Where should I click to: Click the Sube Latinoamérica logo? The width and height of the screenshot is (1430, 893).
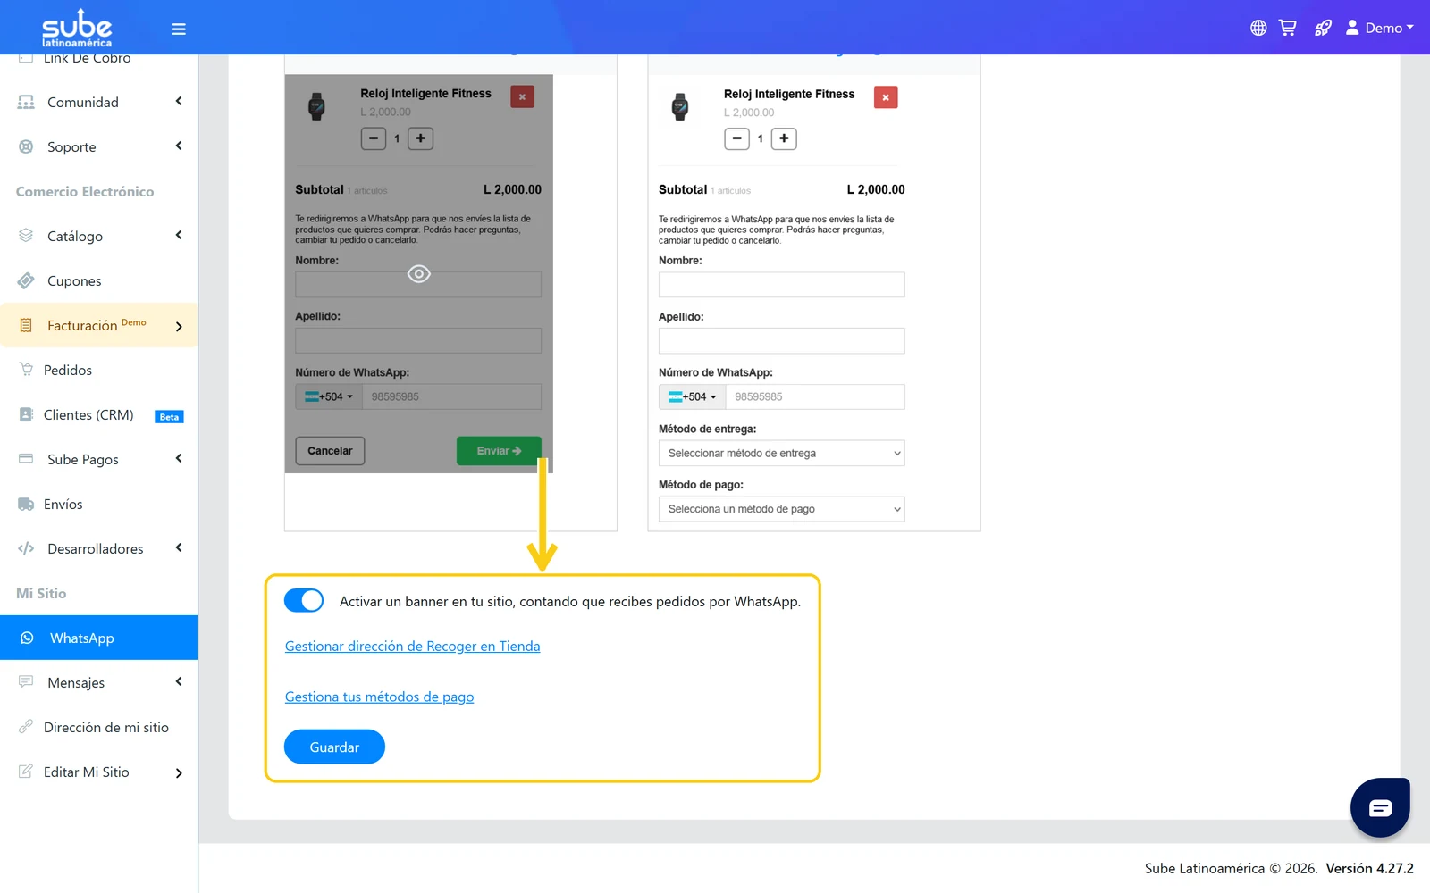coord(77,29)
